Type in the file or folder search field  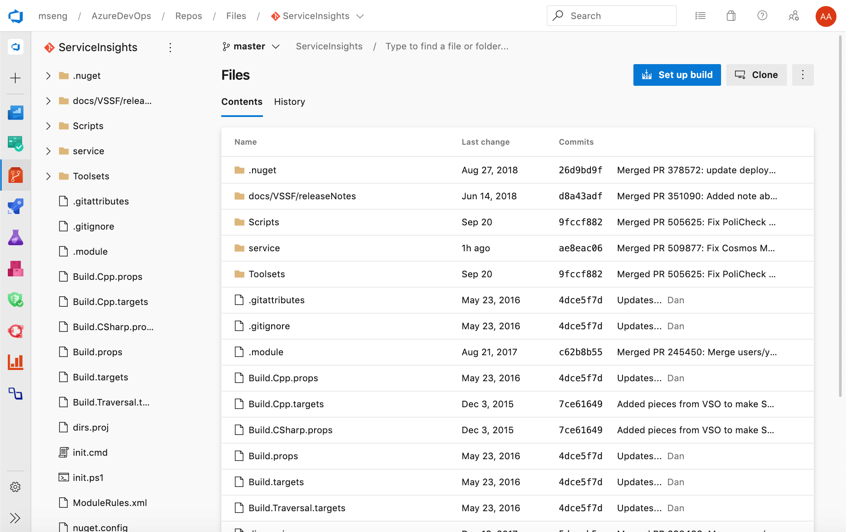point(446,46)
